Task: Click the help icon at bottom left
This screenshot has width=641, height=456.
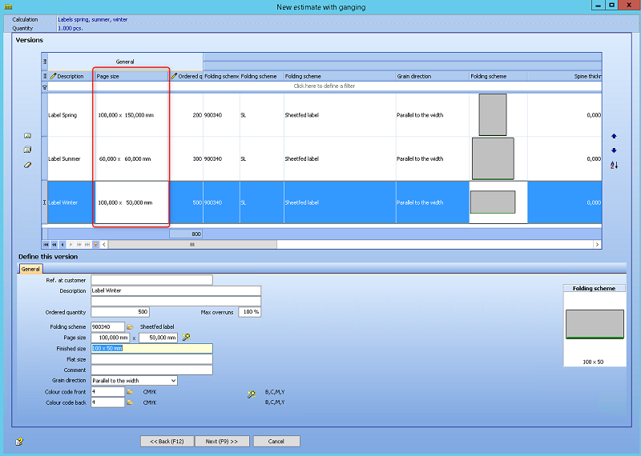Action: 18,442
